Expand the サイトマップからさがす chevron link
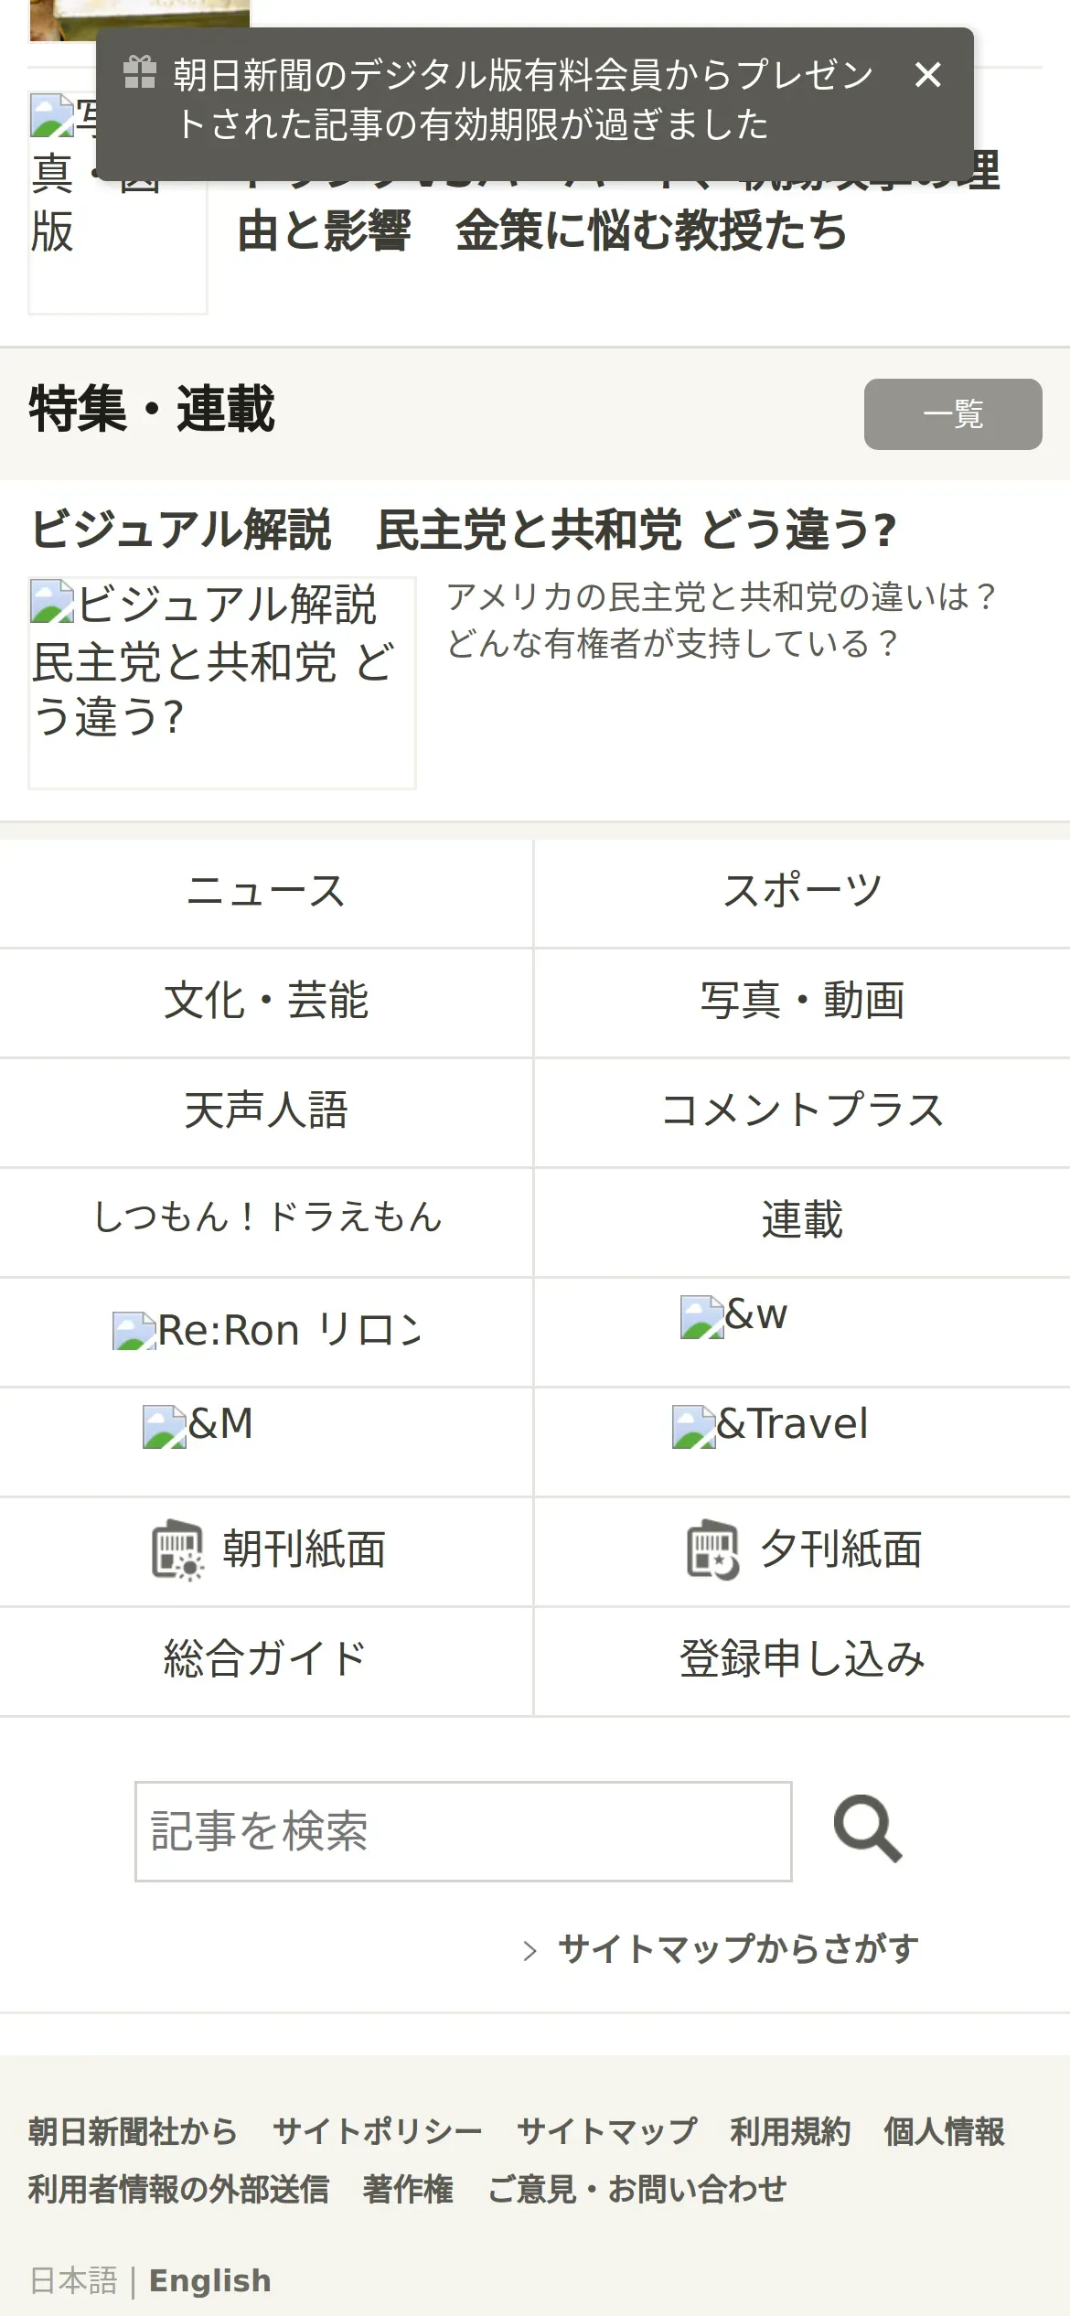This screenshot has height=2316, width=1070. coord(530,1950)
